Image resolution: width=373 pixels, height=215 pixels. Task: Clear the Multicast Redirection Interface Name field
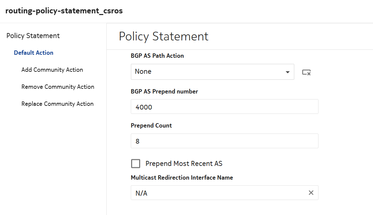311,193
